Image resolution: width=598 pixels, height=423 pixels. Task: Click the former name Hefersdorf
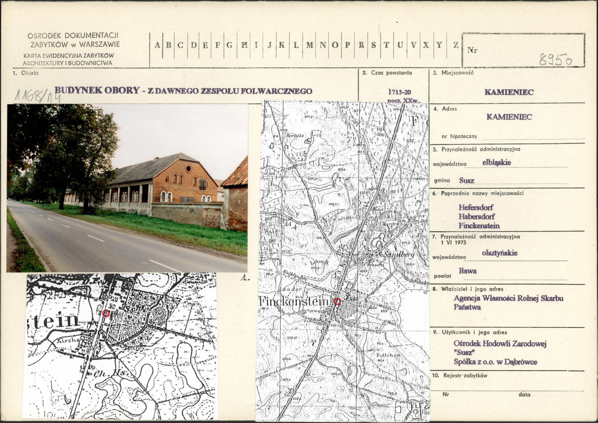(476, 207)
